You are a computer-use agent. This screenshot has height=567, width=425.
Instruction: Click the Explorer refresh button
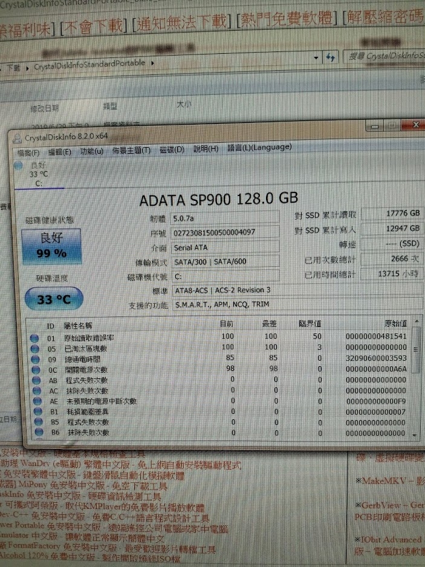click(x=330, y=57)
